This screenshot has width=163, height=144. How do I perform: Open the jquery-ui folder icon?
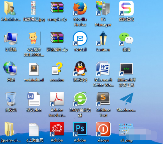9,129
